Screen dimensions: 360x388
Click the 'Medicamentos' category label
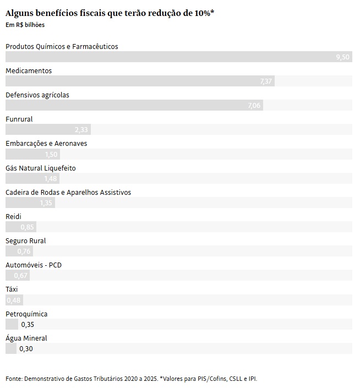click(29, 71)
